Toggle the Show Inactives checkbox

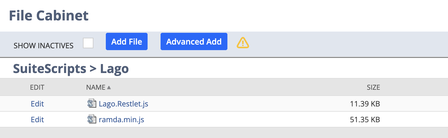point(88,43)
